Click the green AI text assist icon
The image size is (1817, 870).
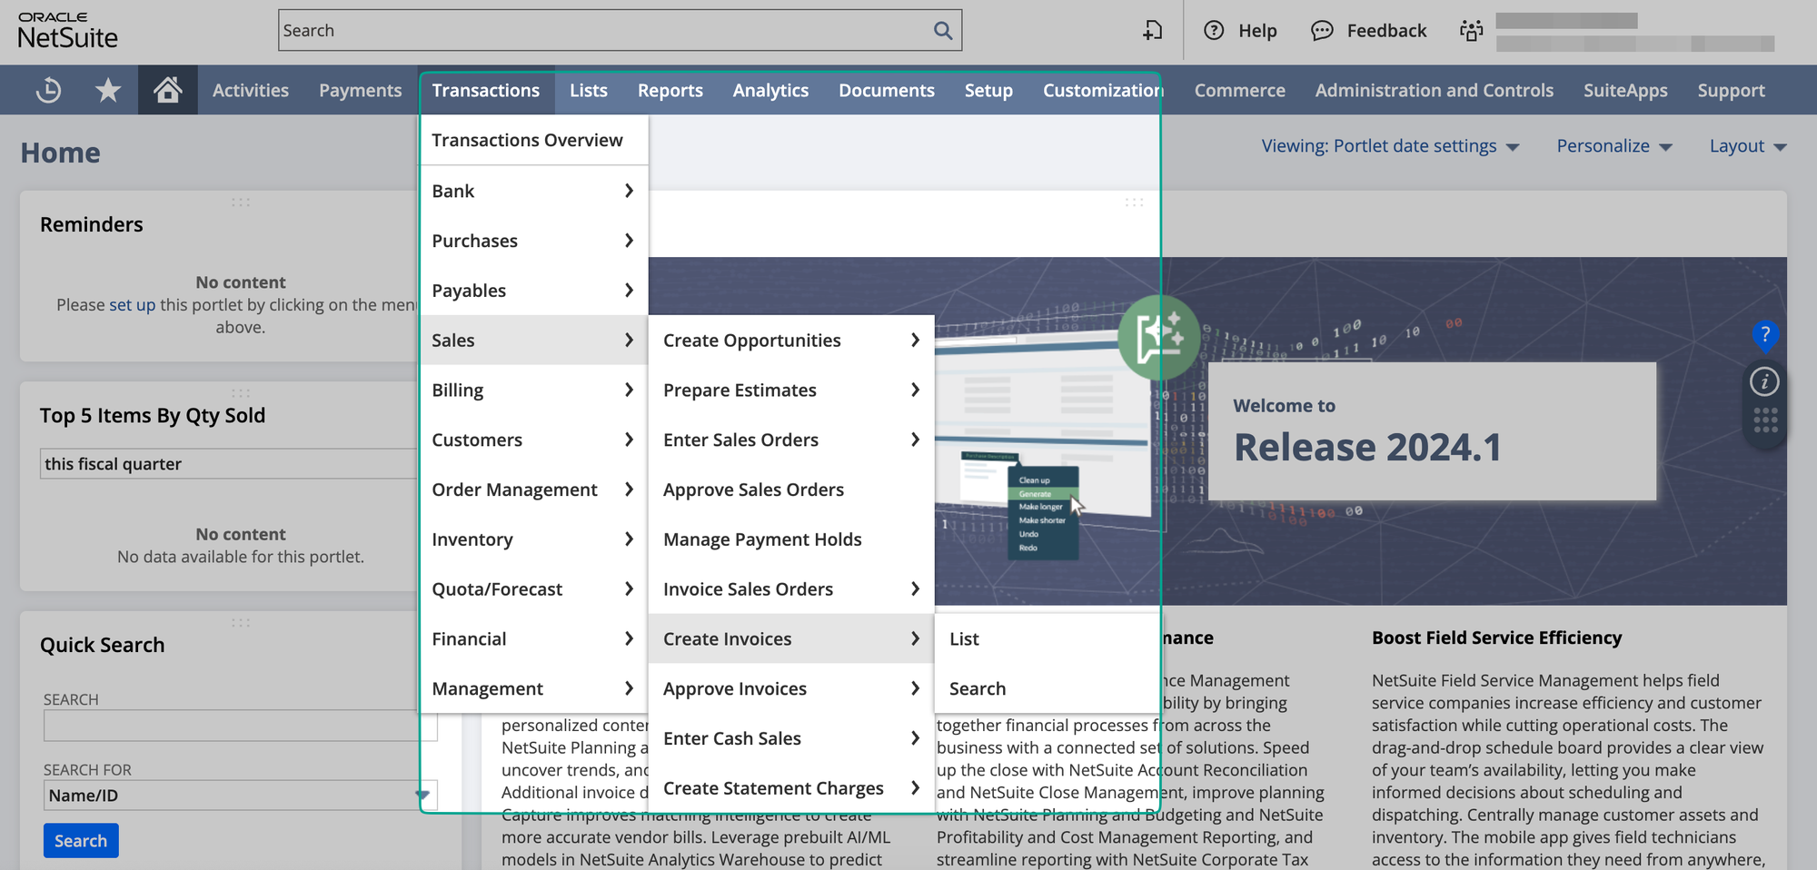pos(1158,337)
